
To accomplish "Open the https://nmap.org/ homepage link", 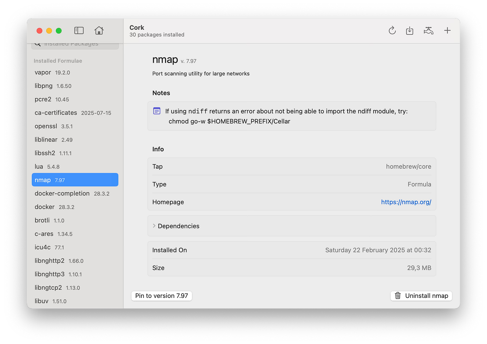I will coord(406,202).
